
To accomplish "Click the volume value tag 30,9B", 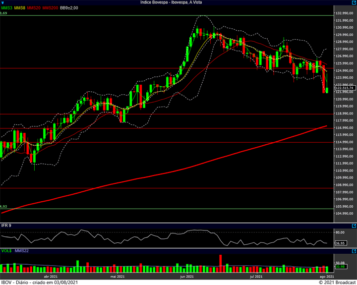I will click(340, 267).
